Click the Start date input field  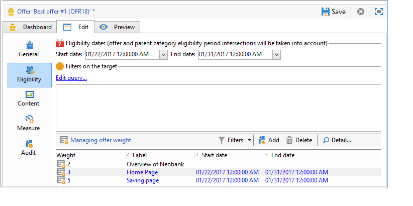(123, 55)
